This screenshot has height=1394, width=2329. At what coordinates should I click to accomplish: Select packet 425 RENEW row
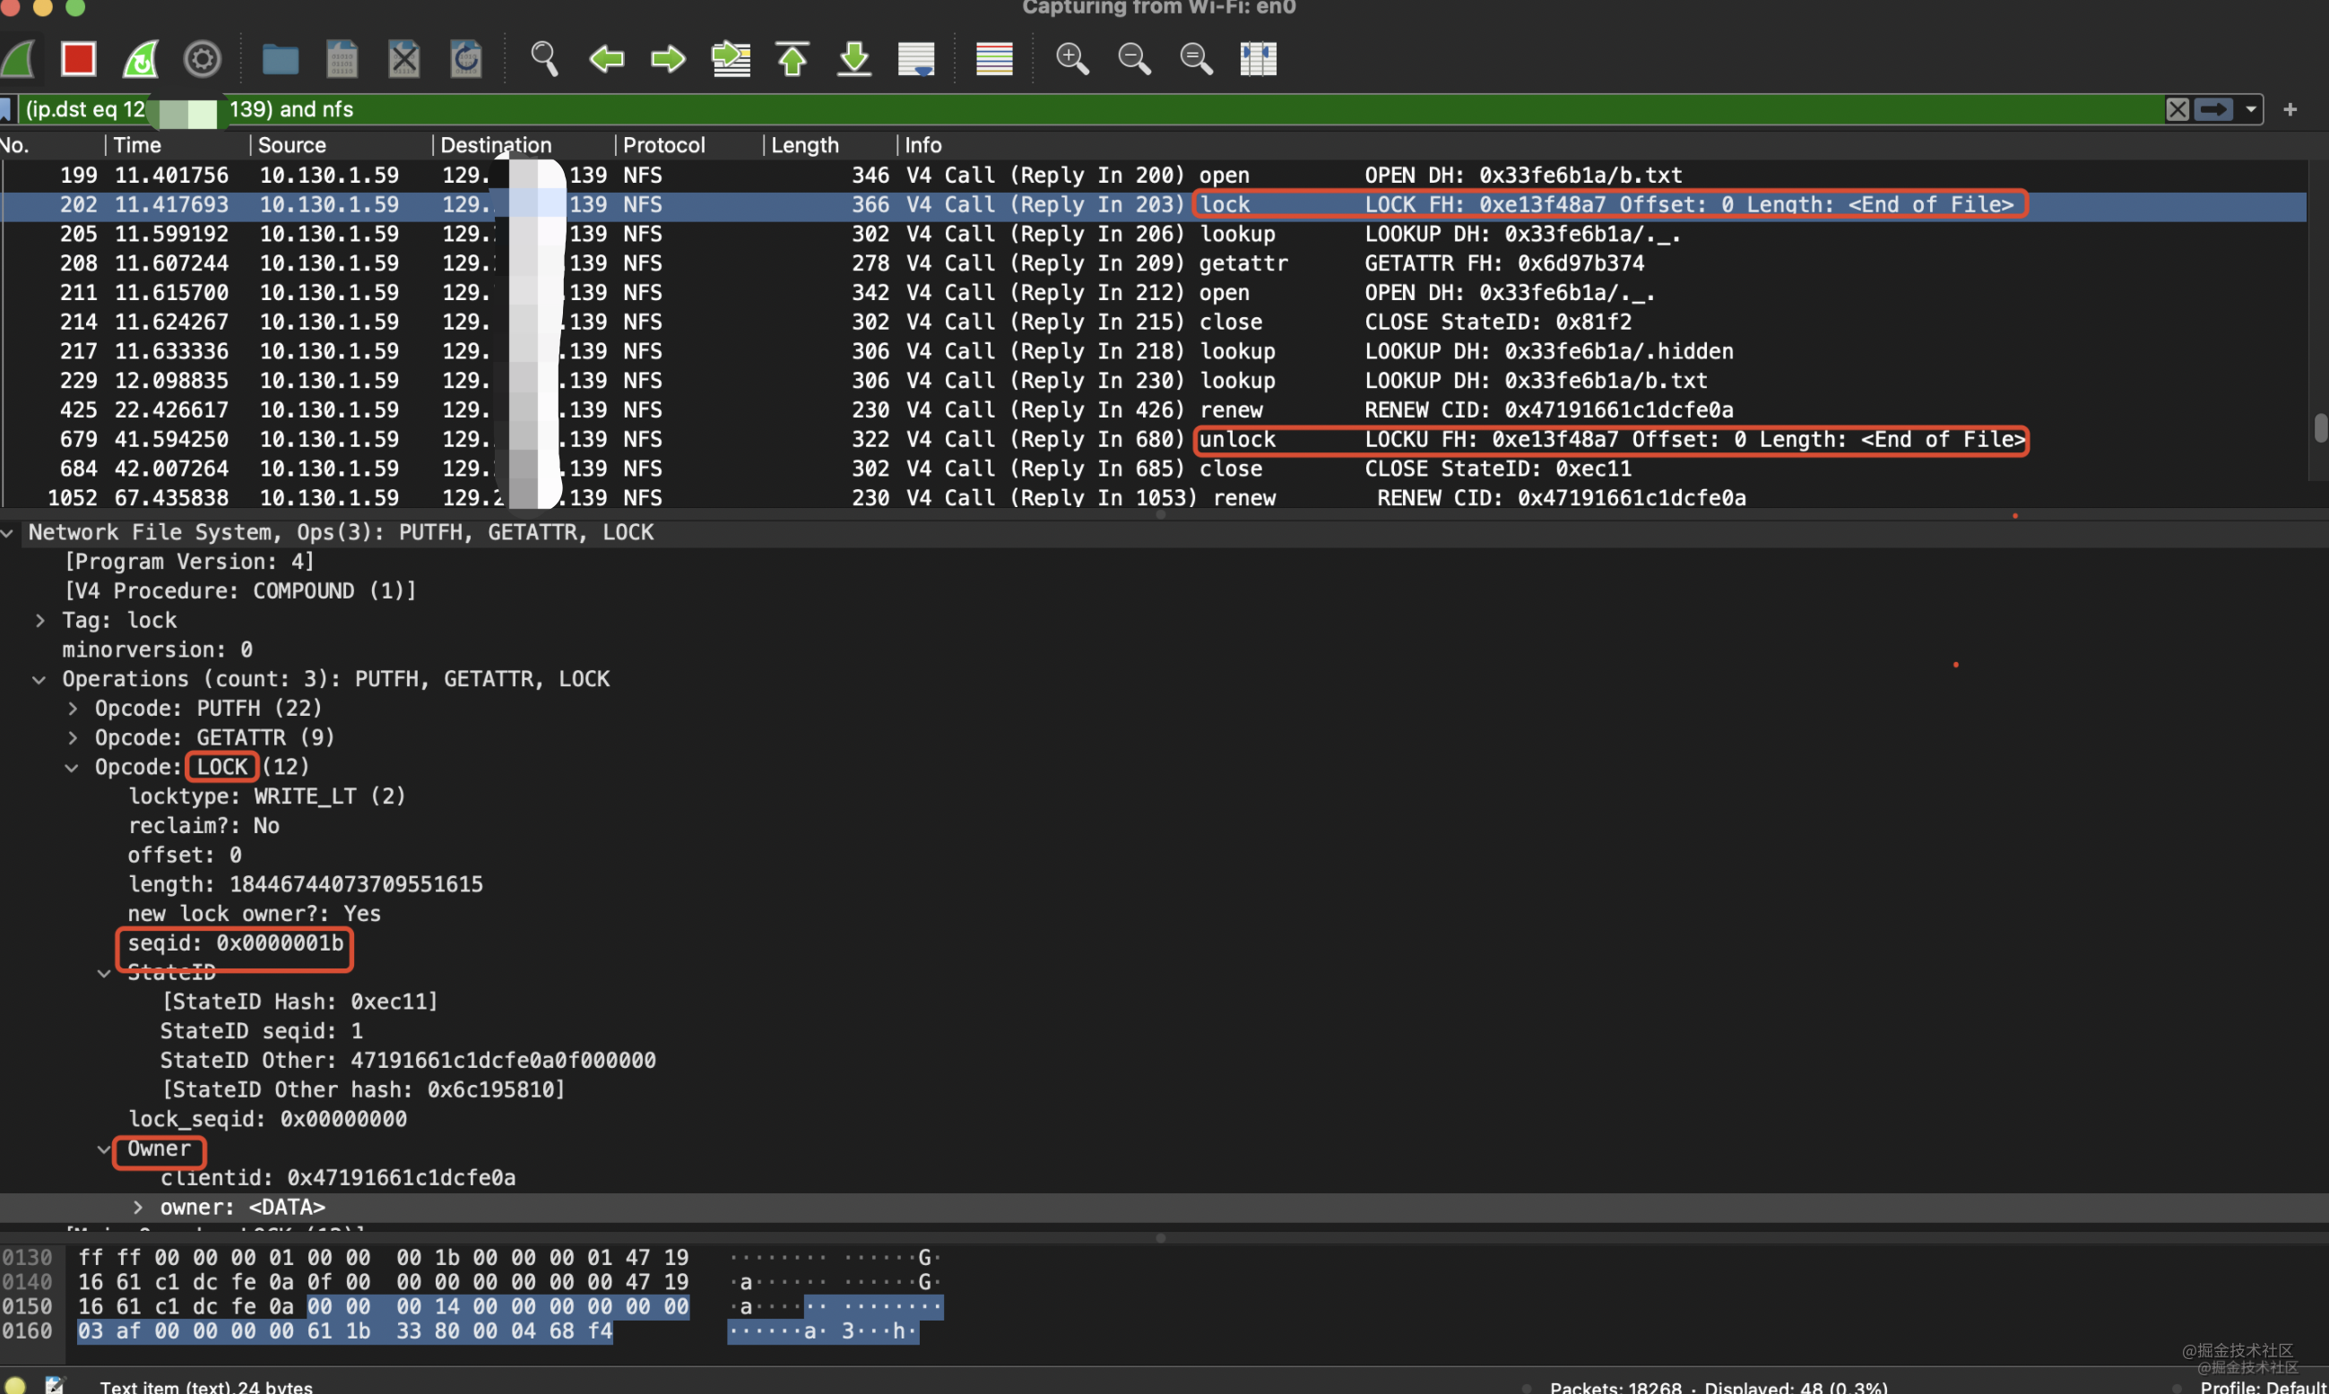tap(1153, 410)
